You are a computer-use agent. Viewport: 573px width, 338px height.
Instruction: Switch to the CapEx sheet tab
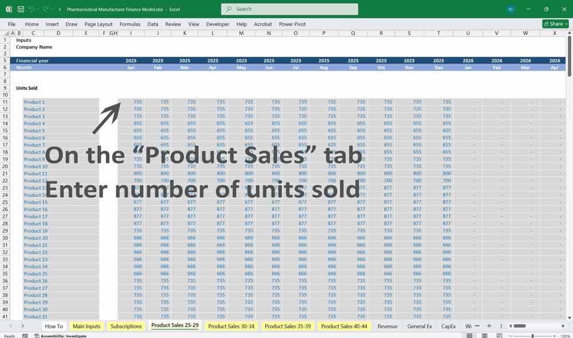(449, 327)
